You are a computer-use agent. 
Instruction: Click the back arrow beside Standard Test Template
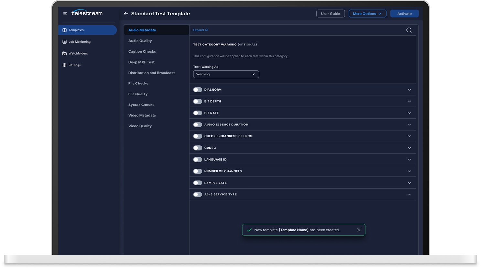(x=126, y=14)
